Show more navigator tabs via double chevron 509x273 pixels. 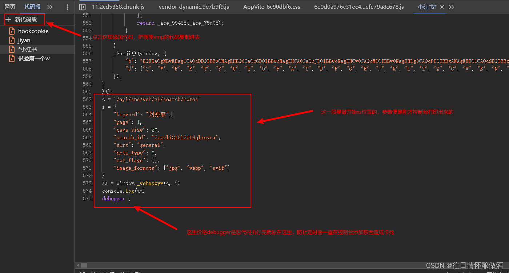pyautogui.click(x=50, y=7)
